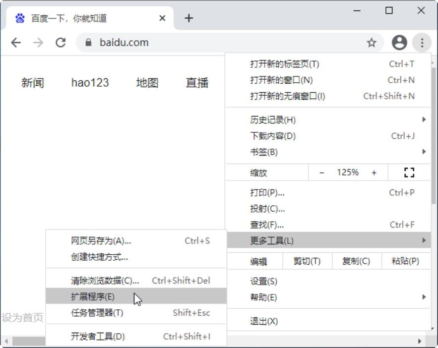
Task: Choose 打开新的窗口(N)
Action: click(x=328, y=80)
